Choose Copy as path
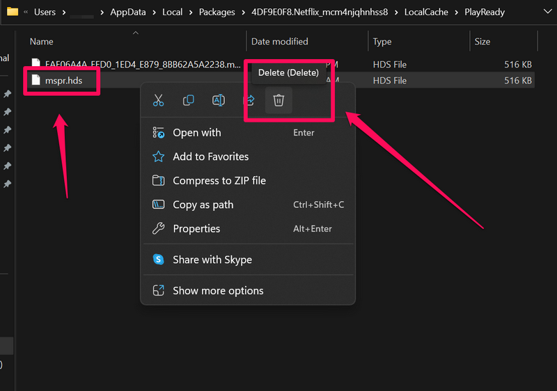The height and width of the screenshot is (391, 557). pyautogui.click(x=203, y=205)
